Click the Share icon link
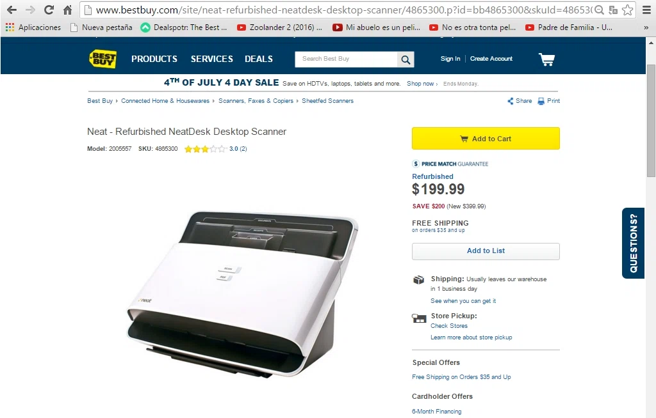656x418 pixels. click(x=520, y=101)
